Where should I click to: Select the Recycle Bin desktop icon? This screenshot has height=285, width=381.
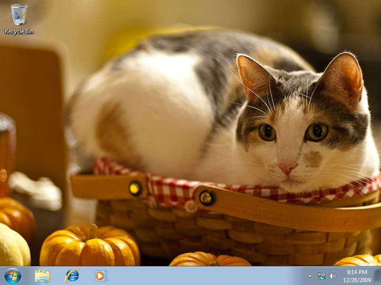click(x=19, y=15)
